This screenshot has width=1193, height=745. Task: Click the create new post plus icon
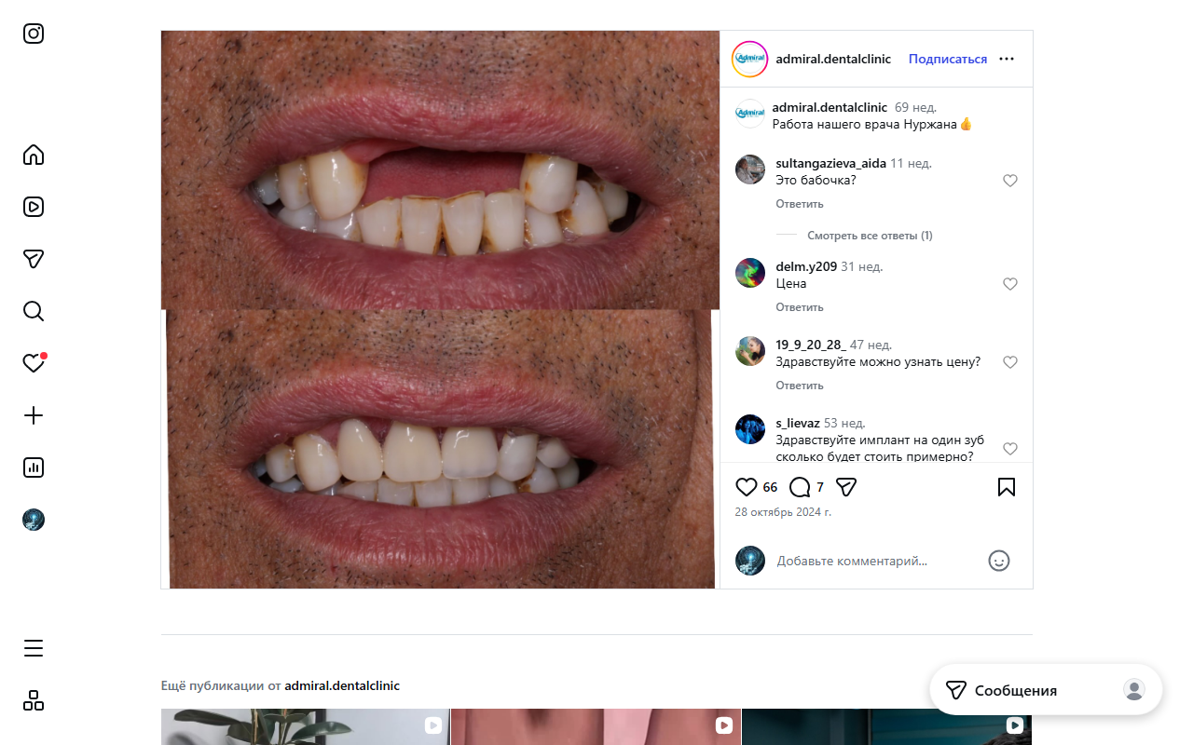click(34, 415)
